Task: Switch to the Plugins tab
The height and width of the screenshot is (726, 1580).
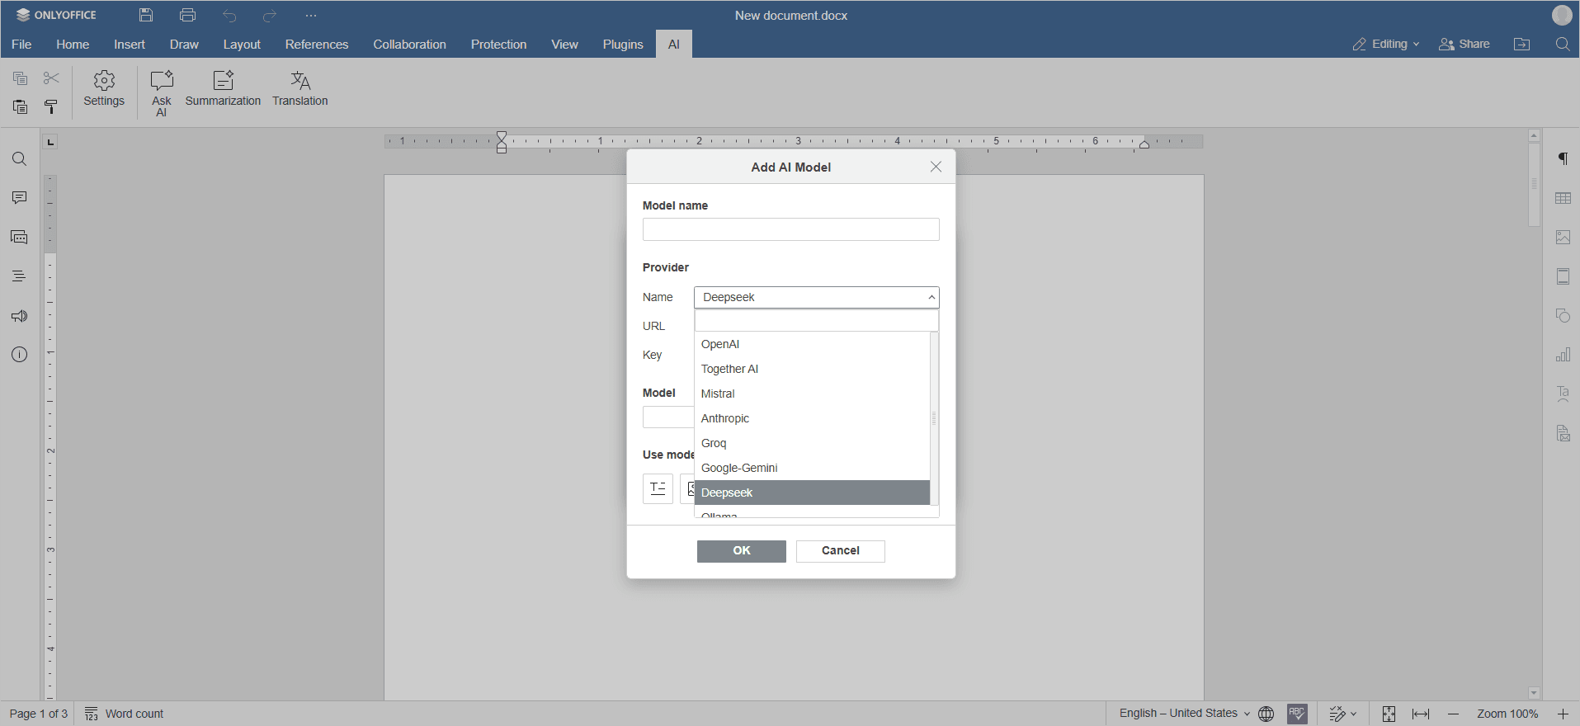Action: point(622,45)
